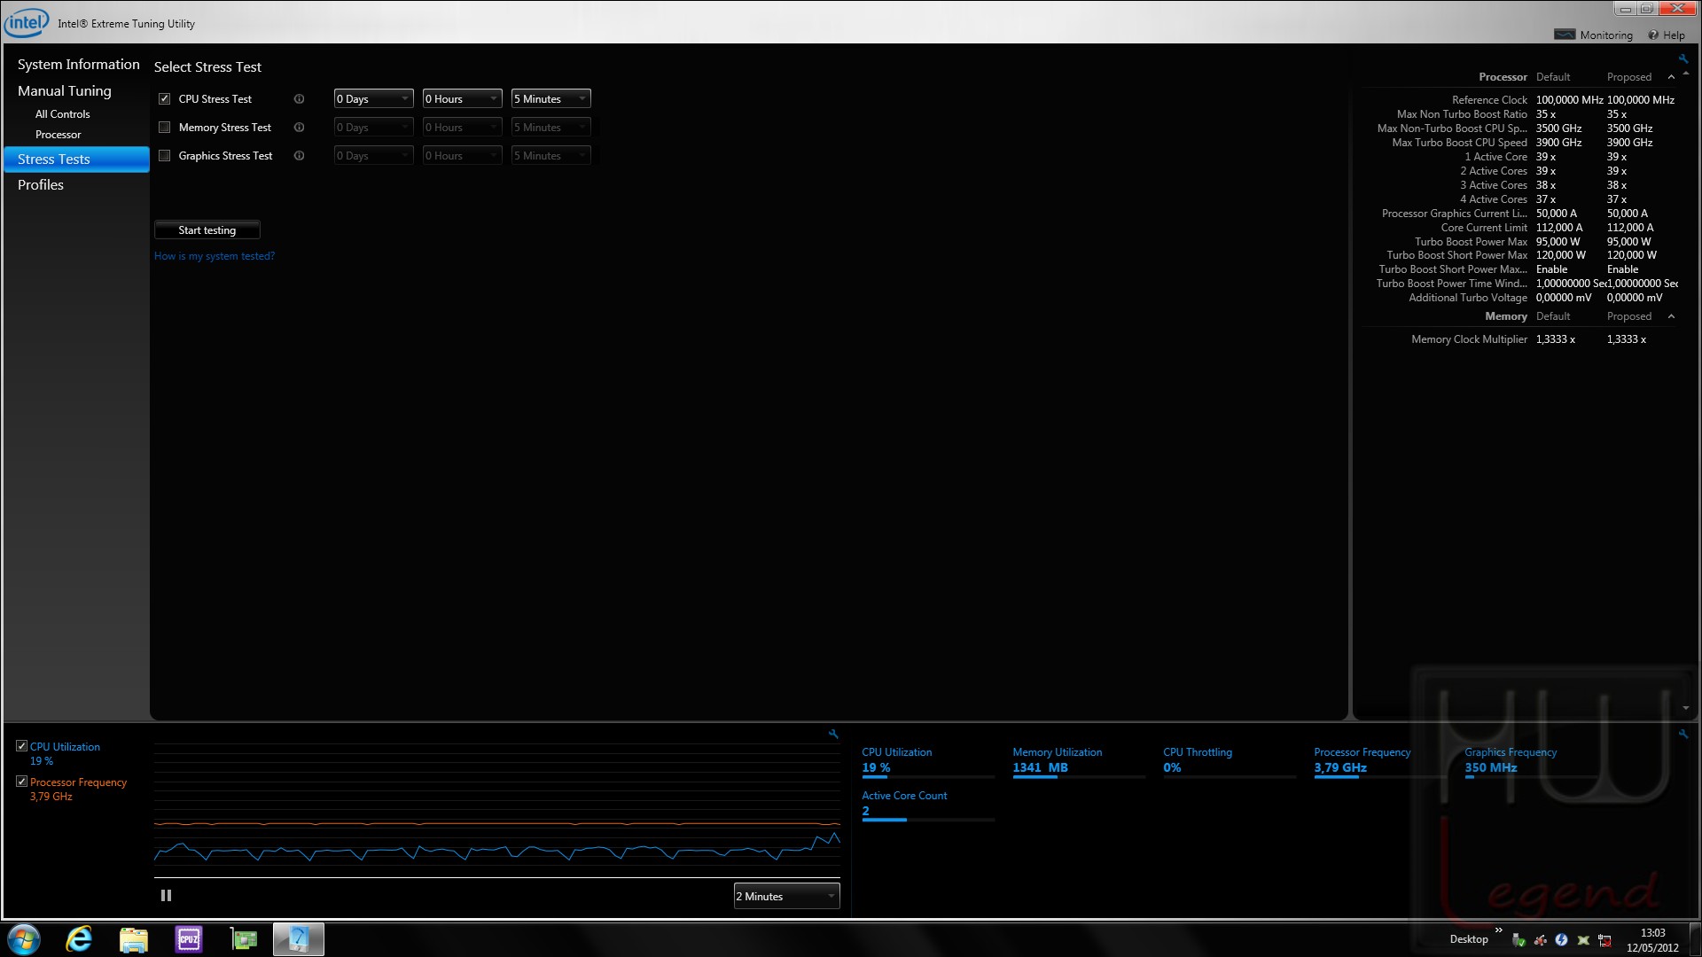Select Processor under Manual Tuning
Image resolution: width=1702 pixels, height=957 pixels.
pyautogui.click(x=58, y=135)
